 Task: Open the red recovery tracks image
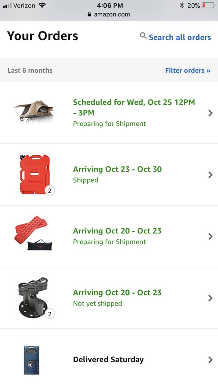(x=33, y=233)
